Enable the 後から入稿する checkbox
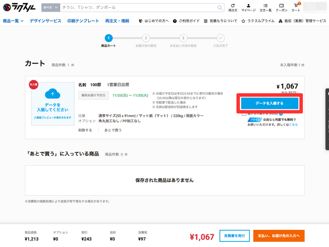 point(244,114)
